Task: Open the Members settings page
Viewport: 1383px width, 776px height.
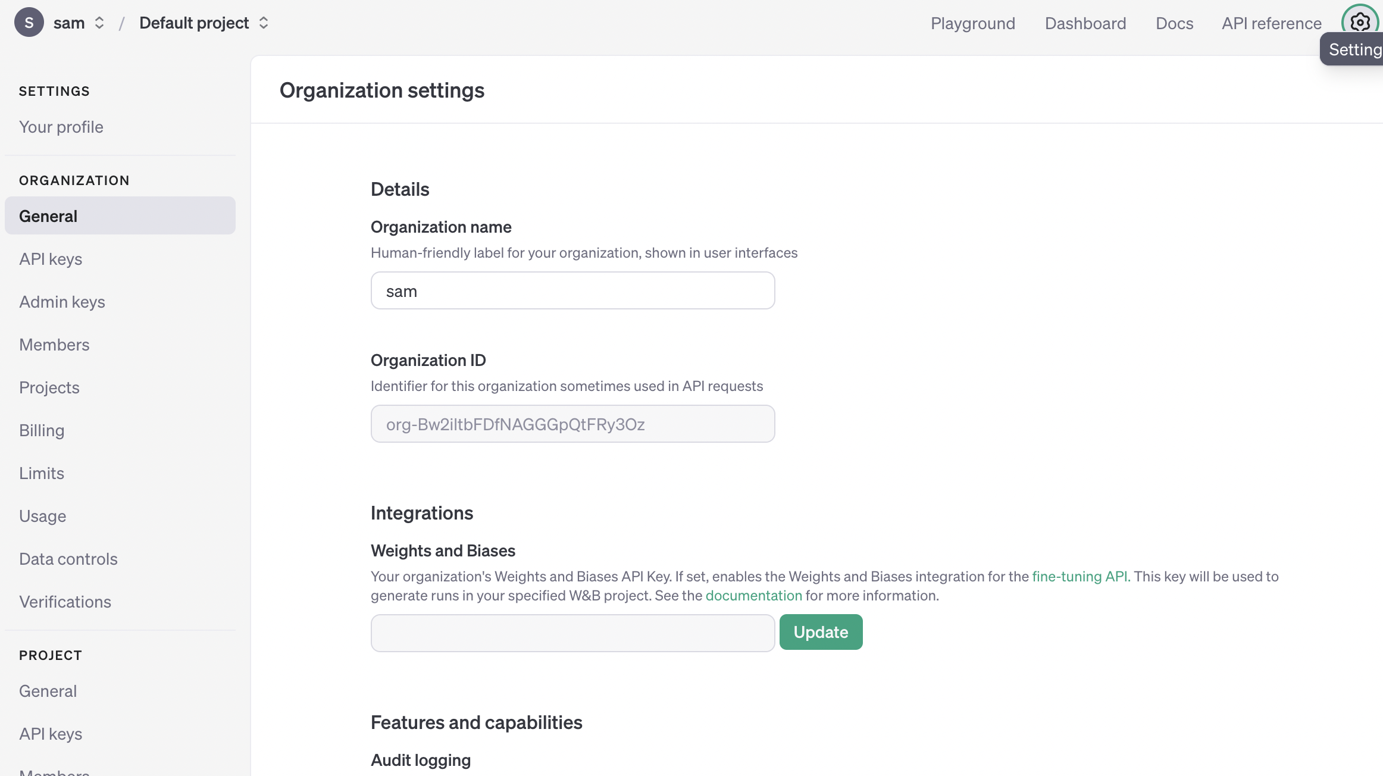Action: pos(54,345)
